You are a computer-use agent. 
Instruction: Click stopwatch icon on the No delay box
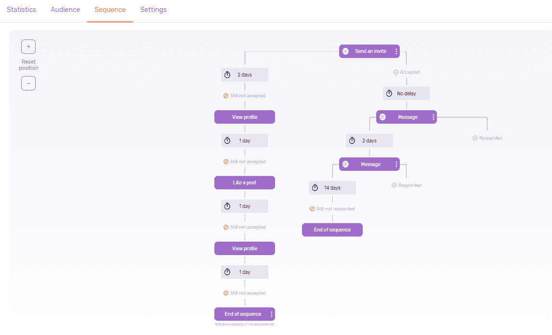(x=389, y=93)
